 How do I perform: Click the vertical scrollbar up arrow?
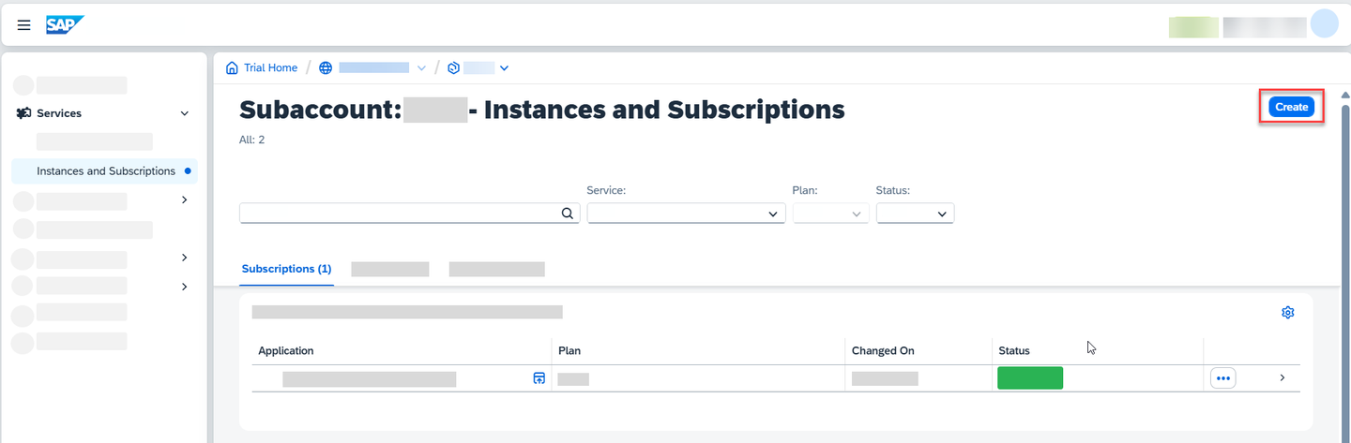(1345, 96)
